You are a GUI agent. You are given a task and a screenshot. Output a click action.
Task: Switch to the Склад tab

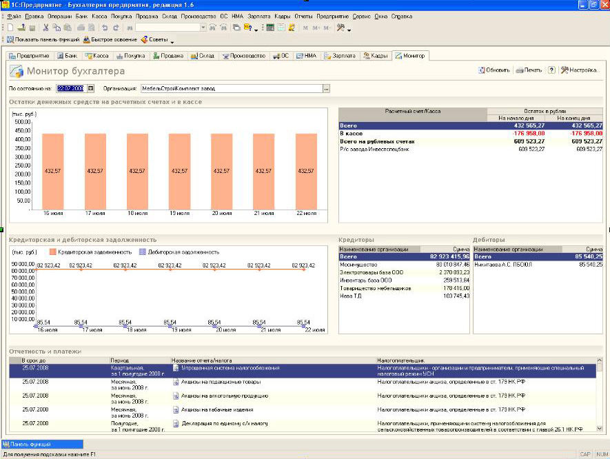point(202,56)
